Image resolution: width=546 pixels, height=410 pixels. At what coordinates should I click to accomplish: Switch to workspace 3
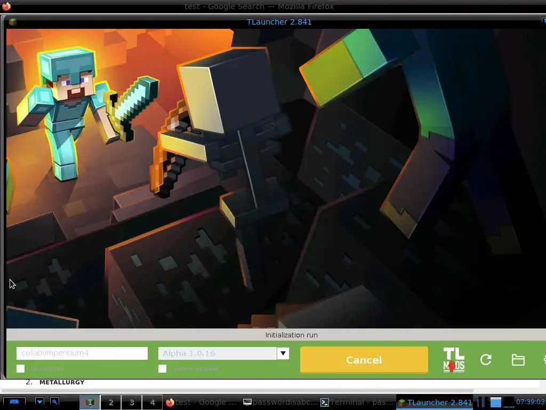[132, 403]
